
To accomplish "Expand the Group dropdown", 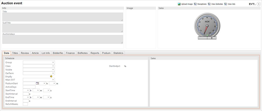I will pyautogui.click(x=53, y=62).
